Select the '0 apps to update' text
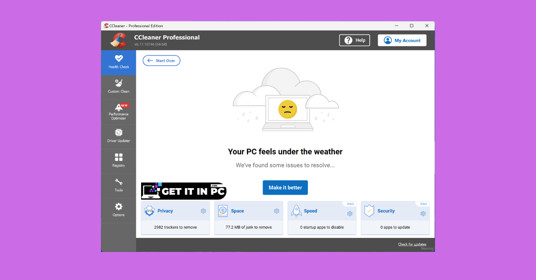The image size is (536, 280). (395, 227)
